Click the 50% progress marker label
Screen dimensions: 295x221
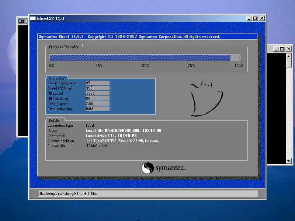(145, 66)
